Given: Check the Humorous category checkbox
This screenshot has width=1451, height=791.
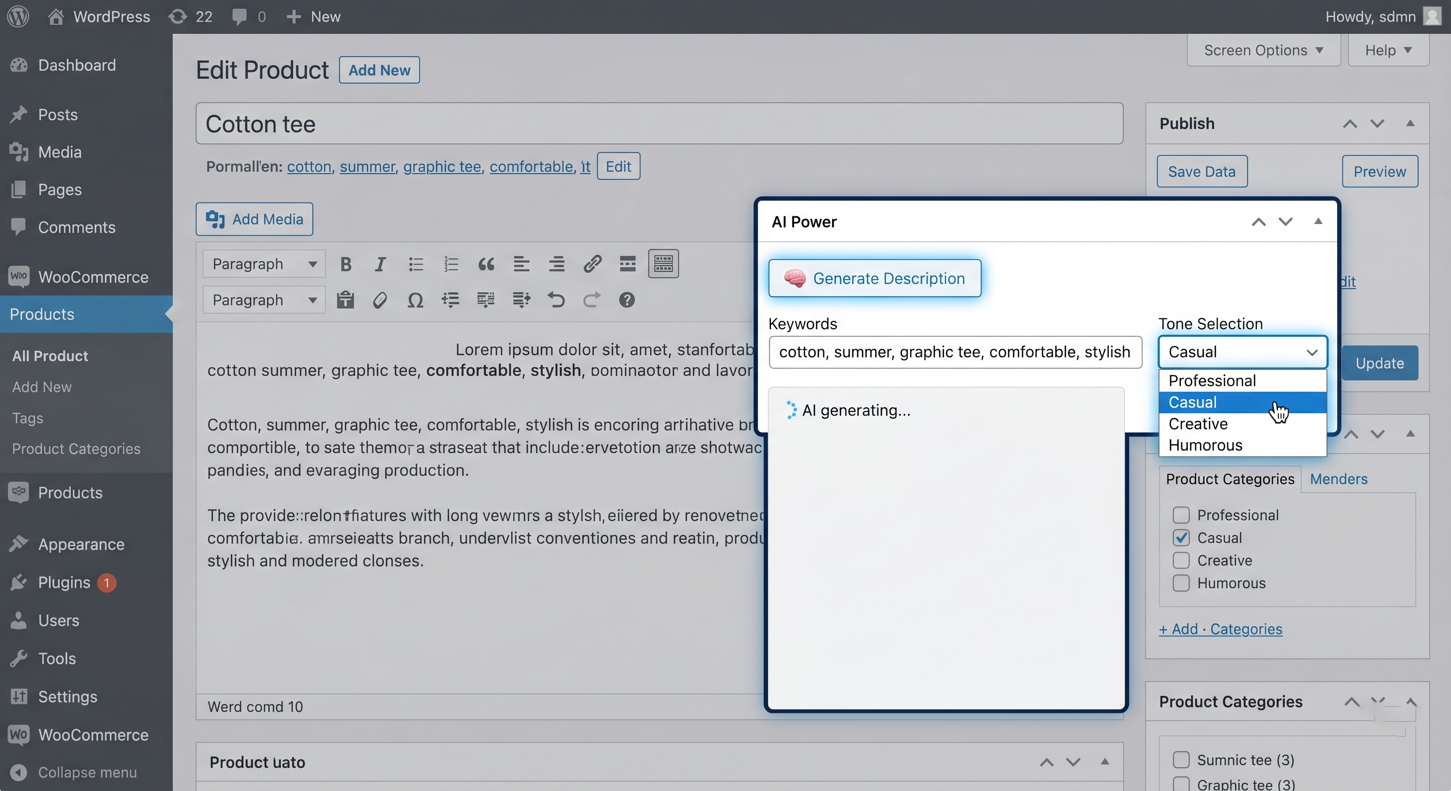Looking at the screenshot, I should coord(1181,583).
